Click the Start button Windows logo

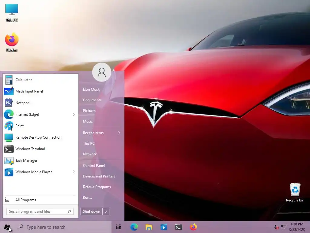[x=7, y=227]
